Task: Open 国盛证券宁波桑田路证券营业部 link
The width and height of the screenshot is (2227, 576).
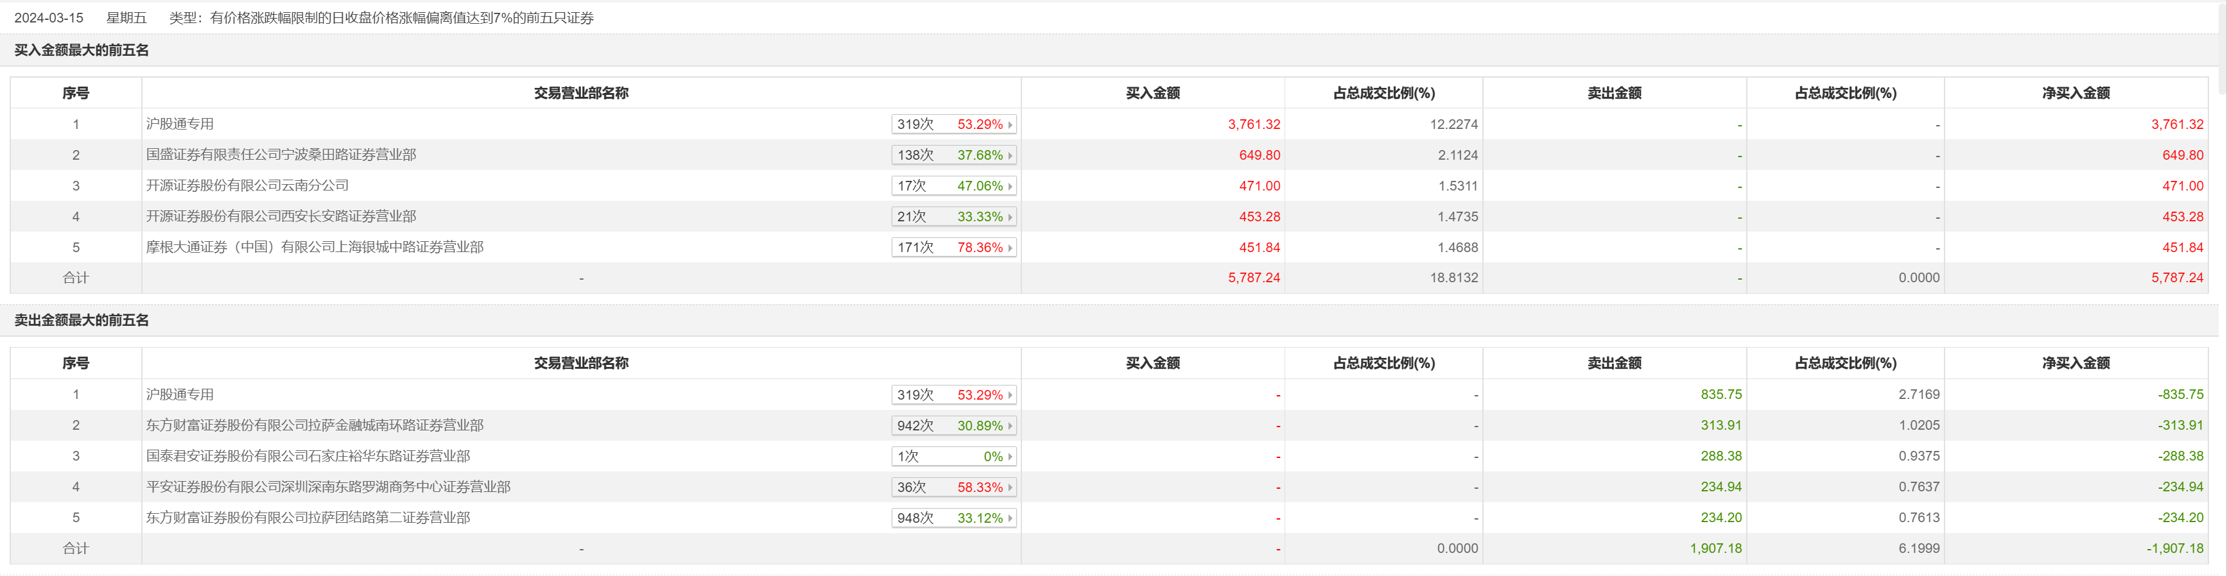Action: pyautogui.click(x=281, y=155)
